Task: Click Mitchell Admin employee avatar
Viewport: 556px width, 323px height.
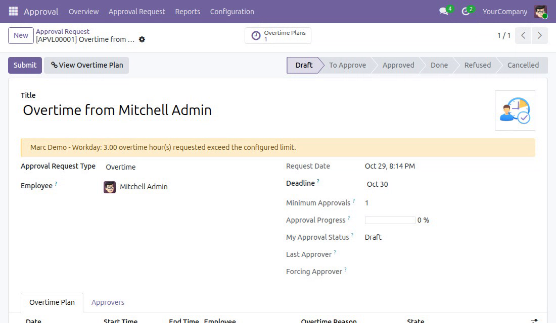Action: point(110,187)
